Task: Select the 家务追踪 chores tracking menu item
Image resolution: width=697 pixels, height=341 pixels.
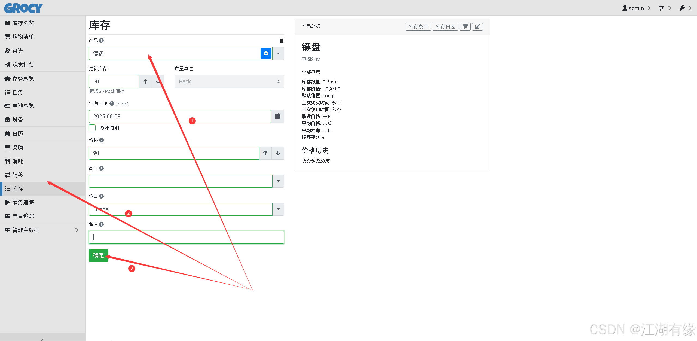Action: (23, 202)
